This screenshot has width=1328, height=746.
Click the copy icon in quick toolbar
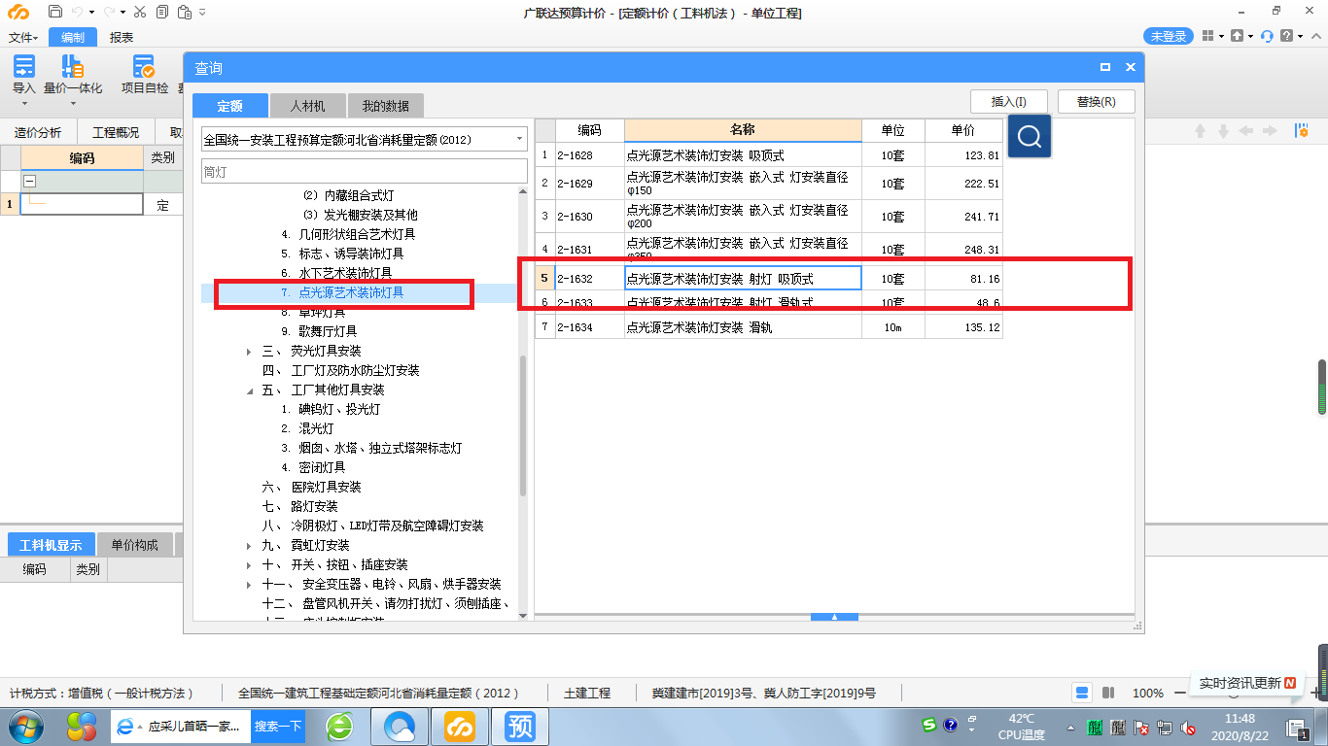[161, 13]
